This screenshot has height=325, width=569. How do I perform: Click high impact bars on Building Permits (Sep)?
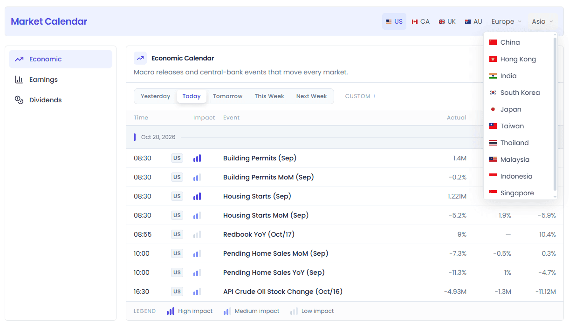[197, 158]
